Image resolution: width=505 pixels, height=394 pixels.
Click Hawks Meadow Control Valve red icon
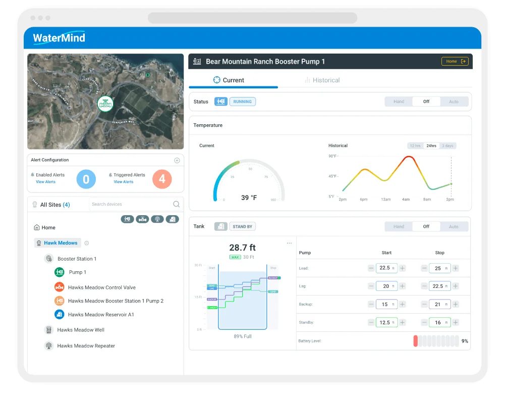tap(59, 287)
